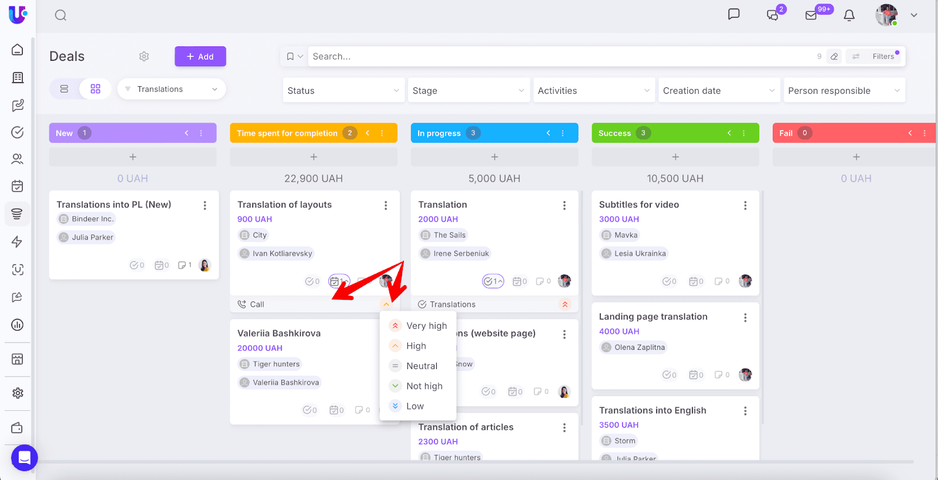Open In progress column options menu
Screen dimensions: 938x480
tap(563, 133)
